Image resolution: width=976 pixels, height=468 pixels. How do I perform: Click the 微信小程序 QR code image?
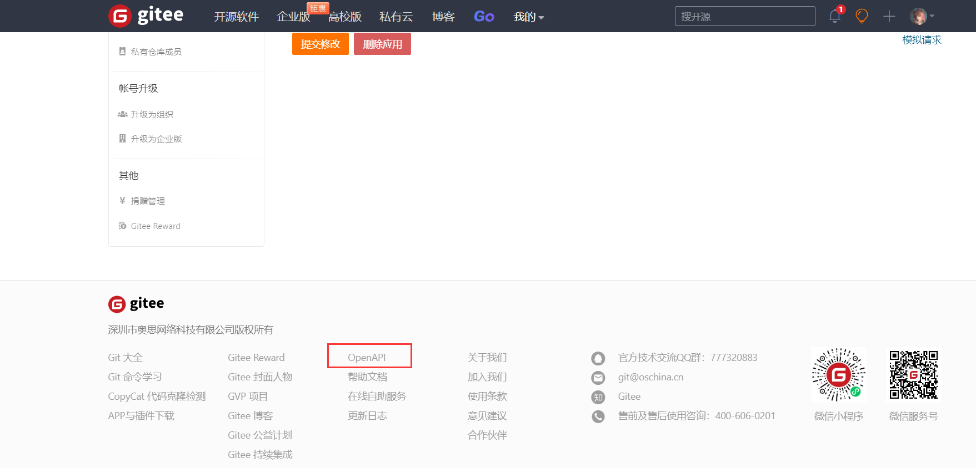pyautogui.click(x=839, y=375)
